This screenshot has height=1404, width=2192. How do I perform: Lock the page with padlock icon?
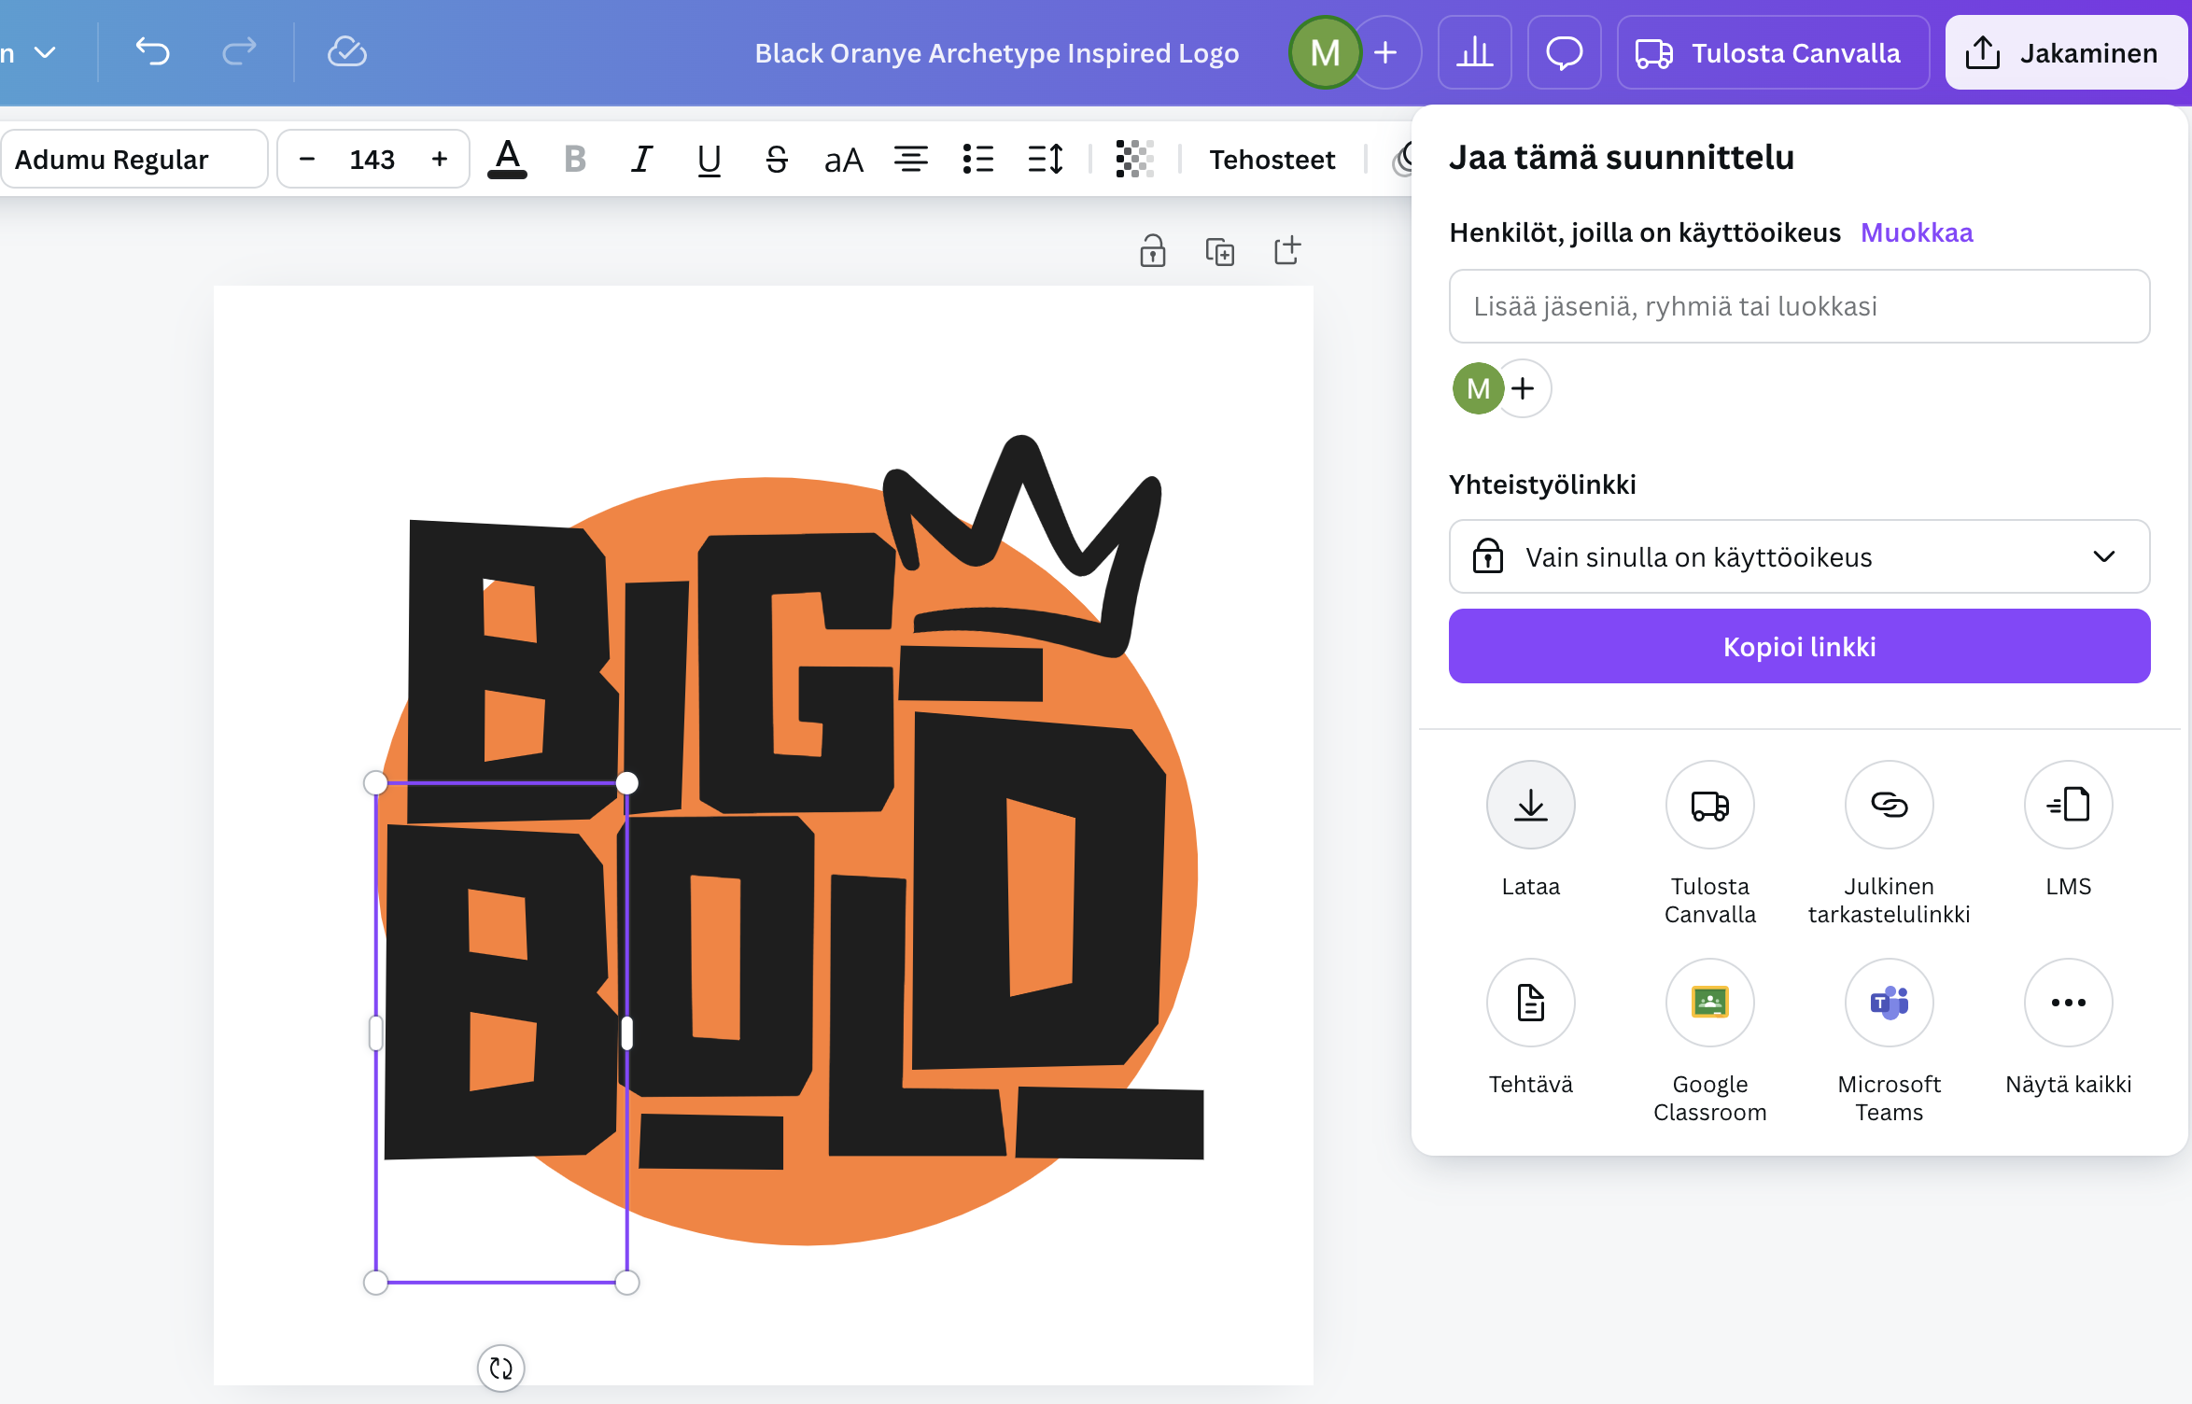pos(1153,251)
